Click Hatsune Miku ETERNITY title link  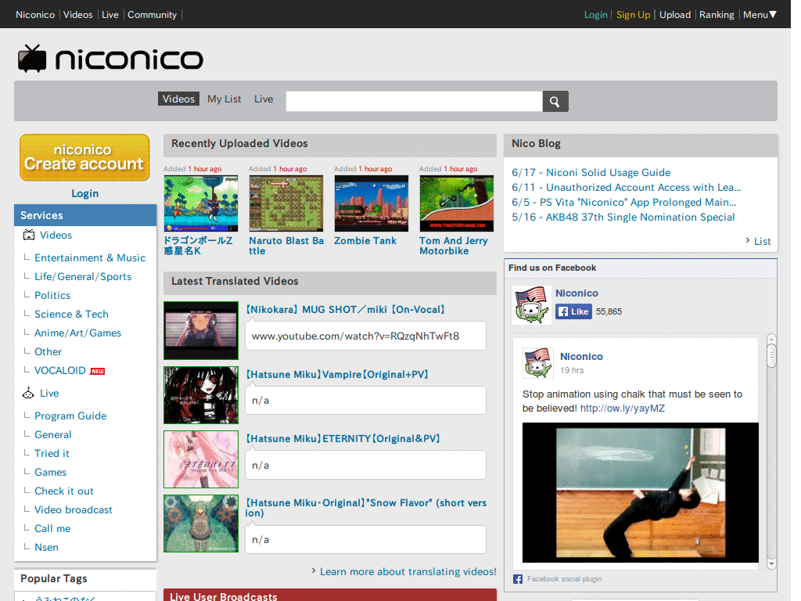click(x=343, y=438)
